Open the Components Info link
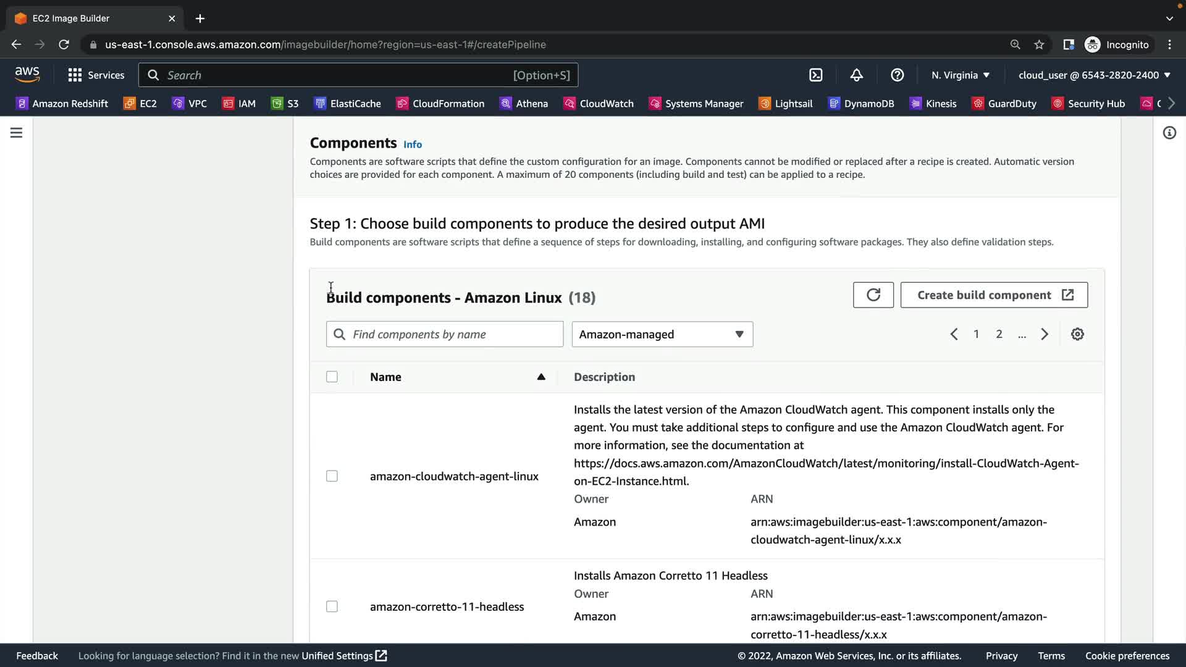Screen dimensions: 1186x667 pos(413,145)
